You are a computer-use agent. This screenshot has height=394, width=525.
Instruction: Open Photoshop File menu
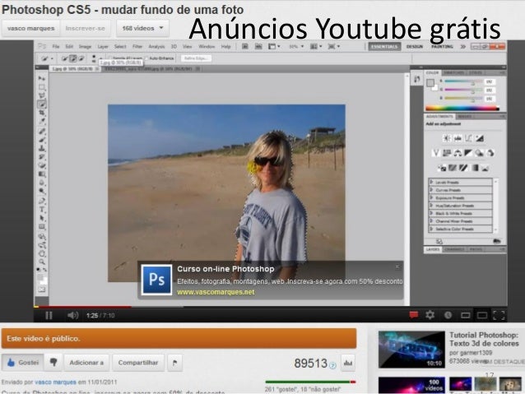[x=56, y=47]
